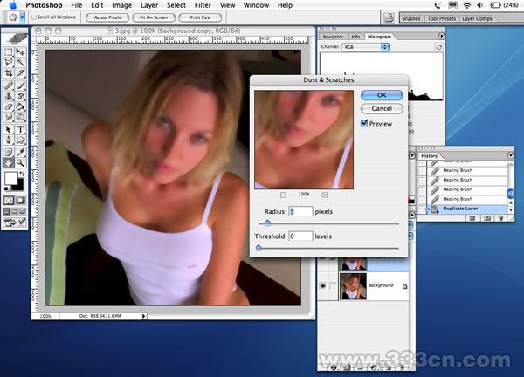Choose the Hand tool in the toolbox
Viewport: 524px width, 377px height.
9,162
